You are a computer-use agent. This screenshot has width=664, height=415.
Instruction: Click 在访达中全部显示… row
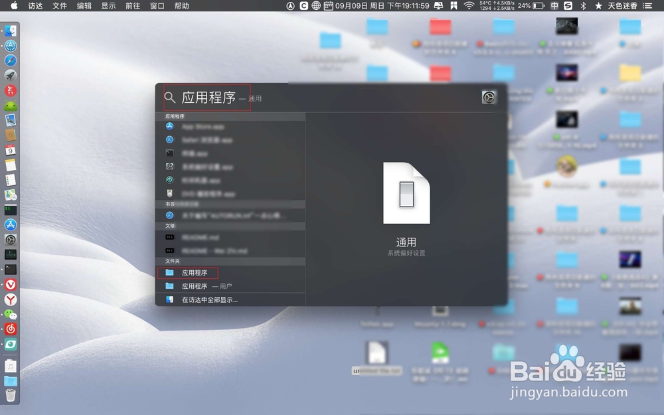click(230, 300)
